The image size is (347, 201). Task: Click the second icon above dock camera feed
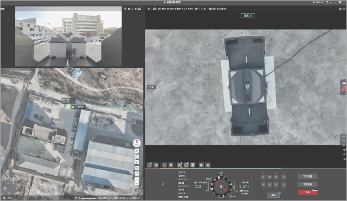point(129,9)
